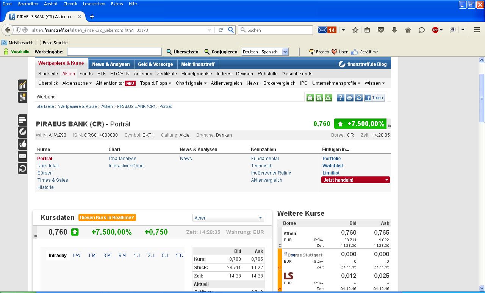
Task: Expand the Tops & Flops submenu
Action: click(x=155, y=83)
